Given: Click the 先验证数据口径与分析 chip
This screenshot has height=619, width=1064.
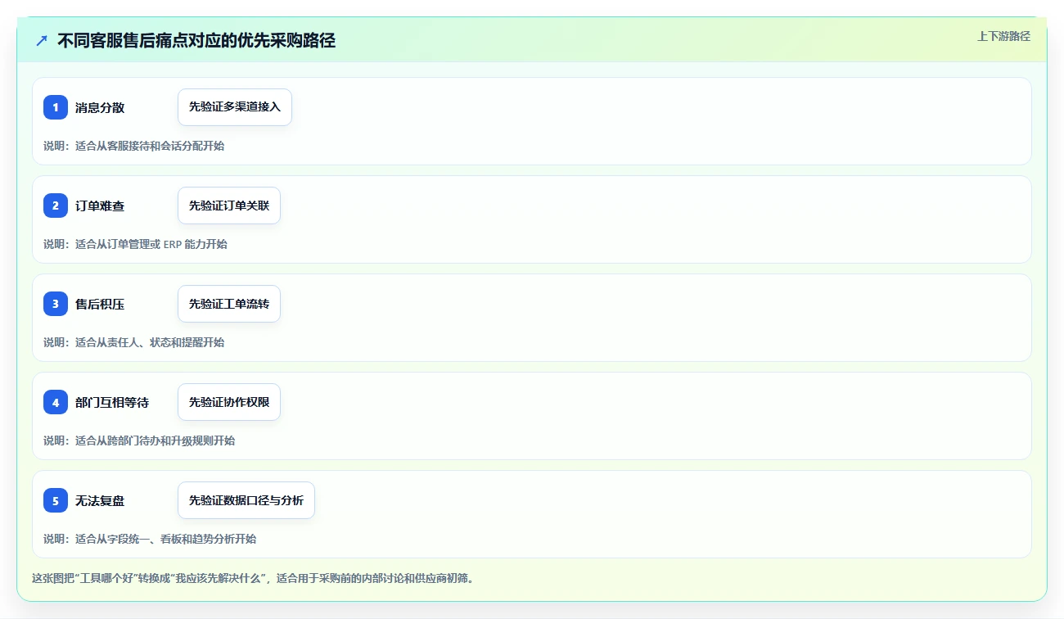Looking at the screenshot, I should (246, 500).
